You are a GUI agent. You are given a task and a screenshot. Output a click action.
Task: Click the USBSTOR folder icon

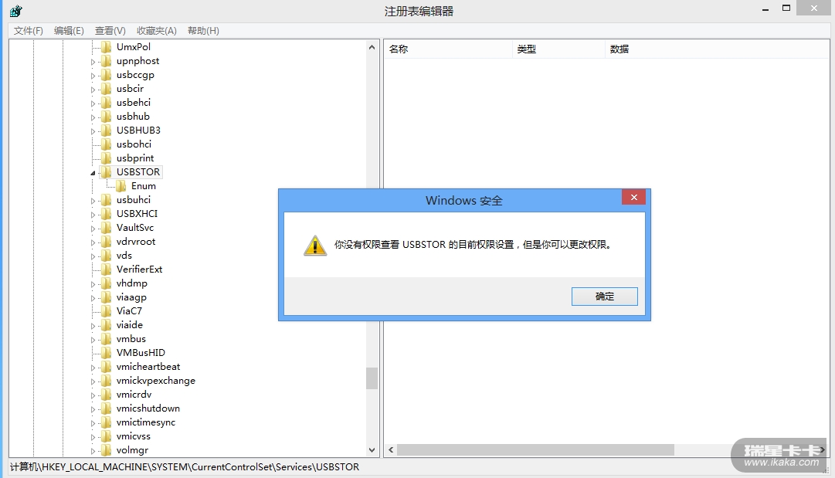point(107,172)
